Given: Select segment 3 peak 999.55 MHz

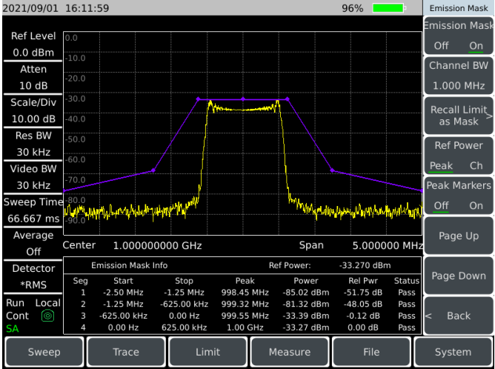Looking at the screenshot, I should tap(245, 316).
